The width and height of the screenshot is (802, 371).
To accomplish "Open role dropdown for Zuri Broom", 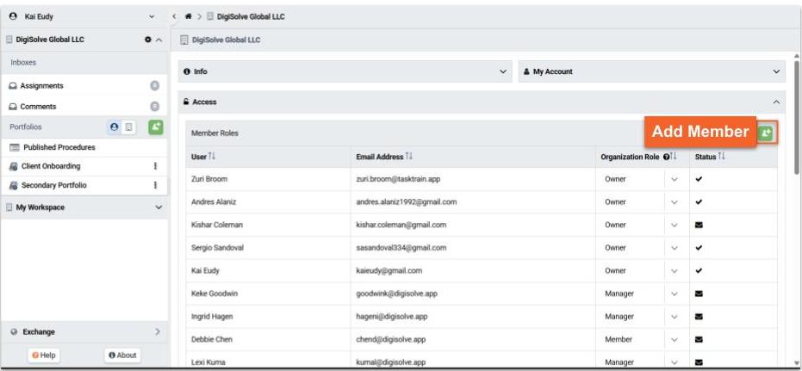I will pos(675,179).
